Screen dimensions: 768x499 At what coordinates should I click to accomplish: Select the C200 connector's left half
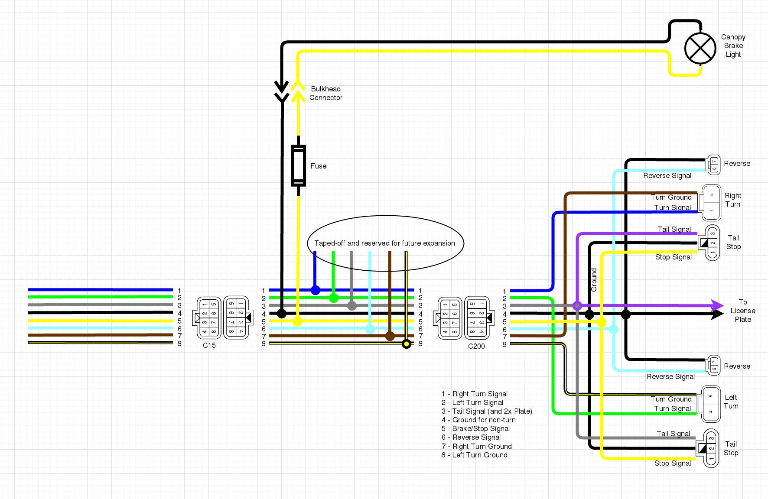tap(448, 318)
